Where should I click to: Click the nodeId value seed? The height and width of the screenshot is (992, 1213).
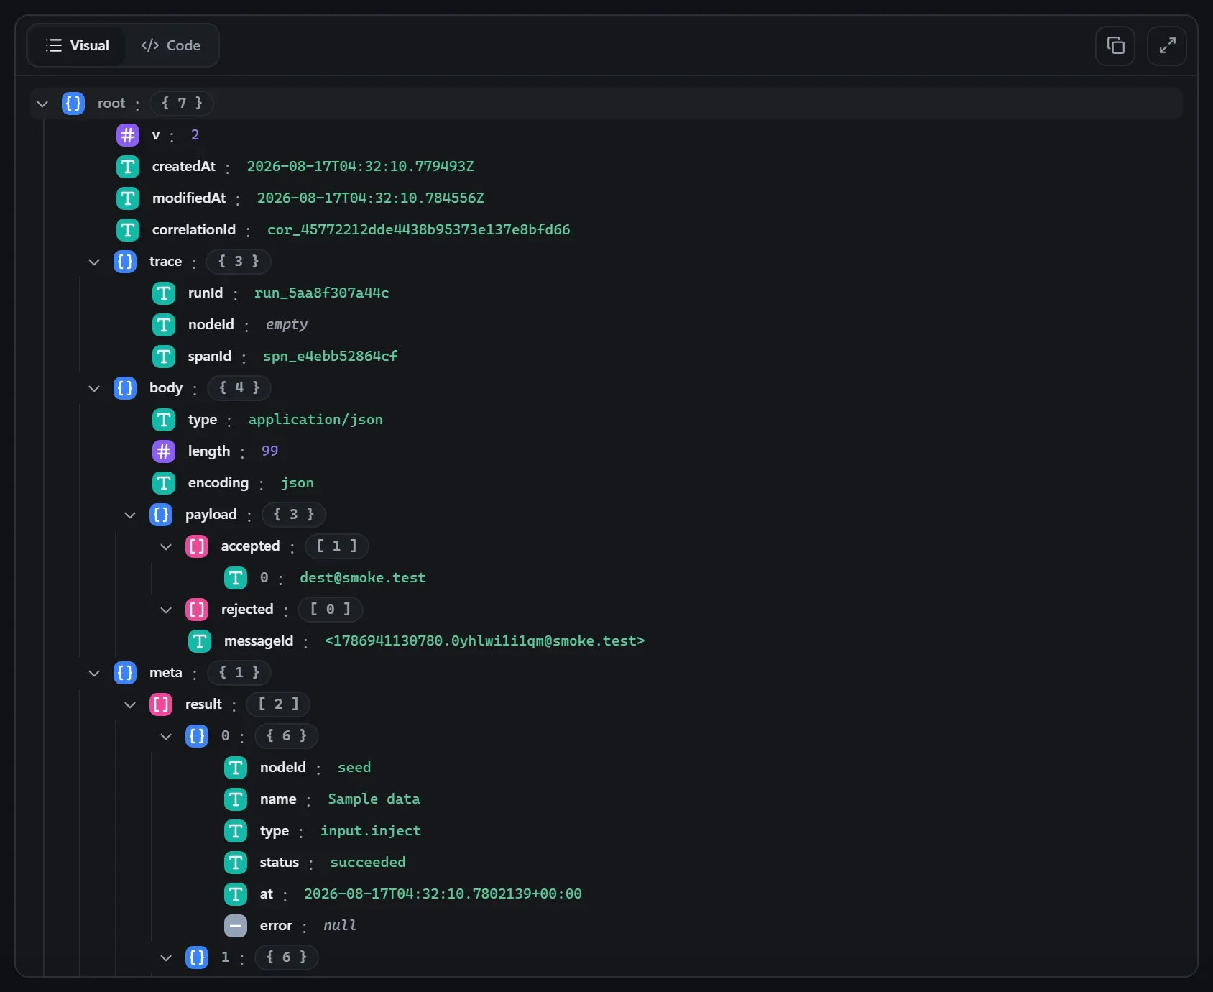(x=354, y=768)
